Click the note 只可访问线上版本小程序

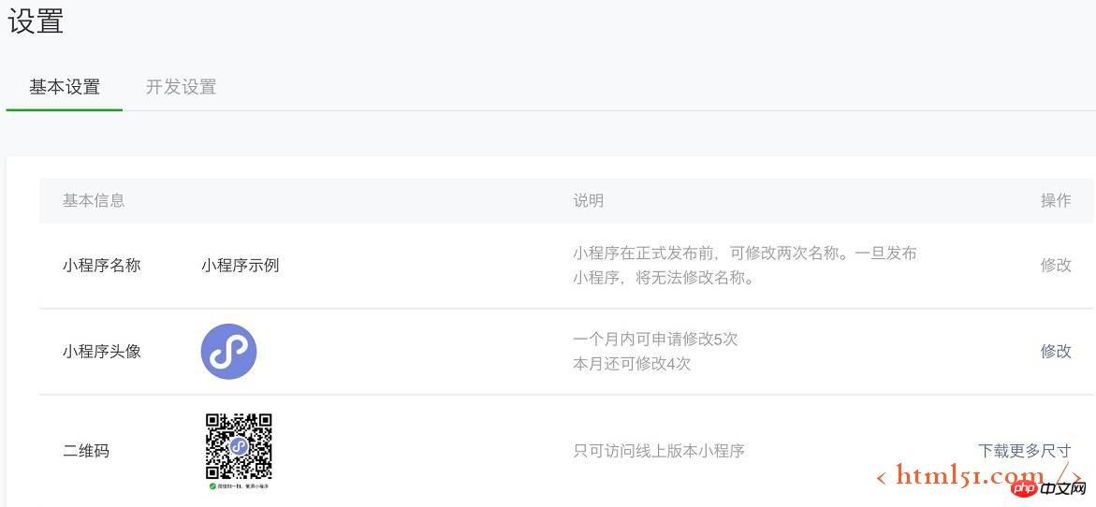click(x=659, y=451)
